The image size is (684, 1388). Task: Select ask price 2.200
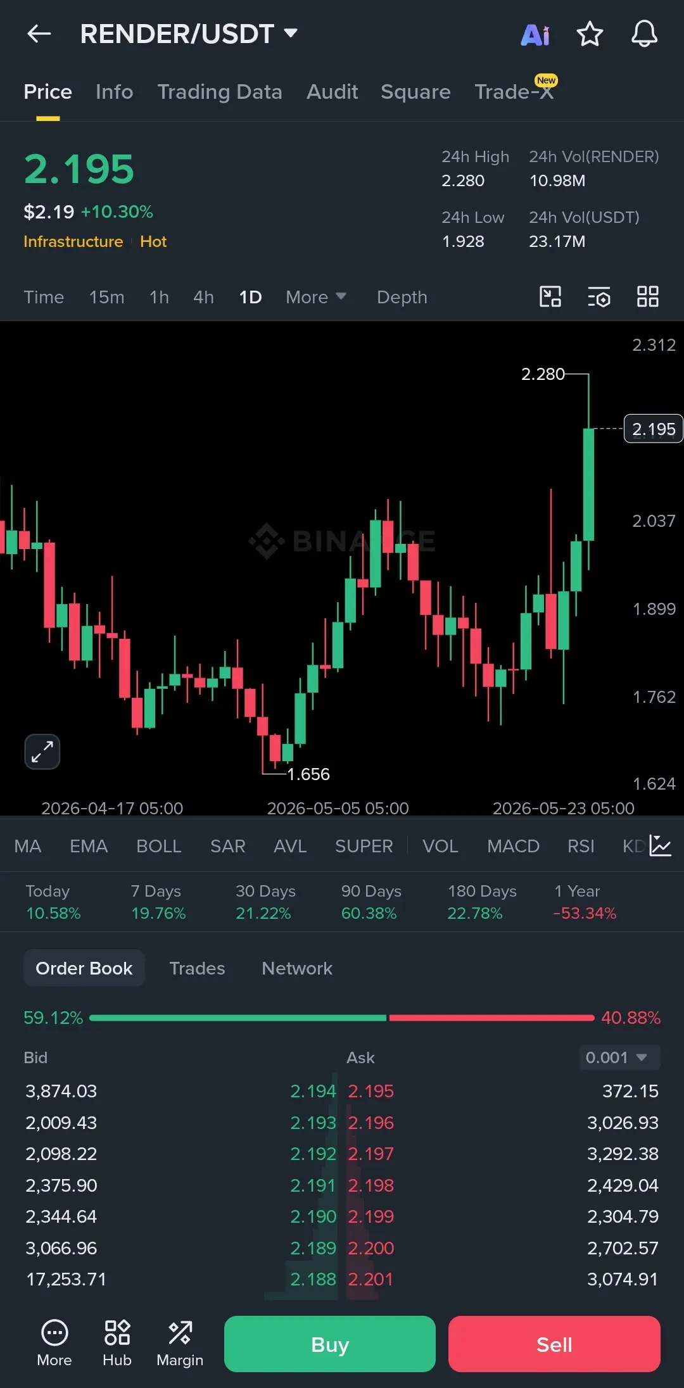point(370,1248)
